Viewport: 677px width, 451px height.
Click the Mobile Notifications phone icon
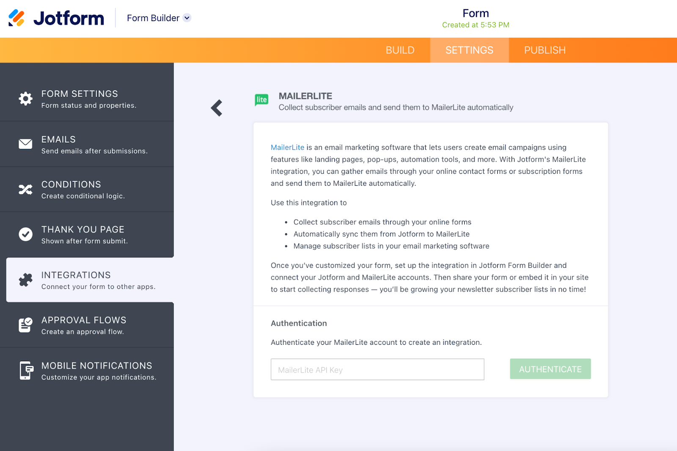[x=26, y=371]
